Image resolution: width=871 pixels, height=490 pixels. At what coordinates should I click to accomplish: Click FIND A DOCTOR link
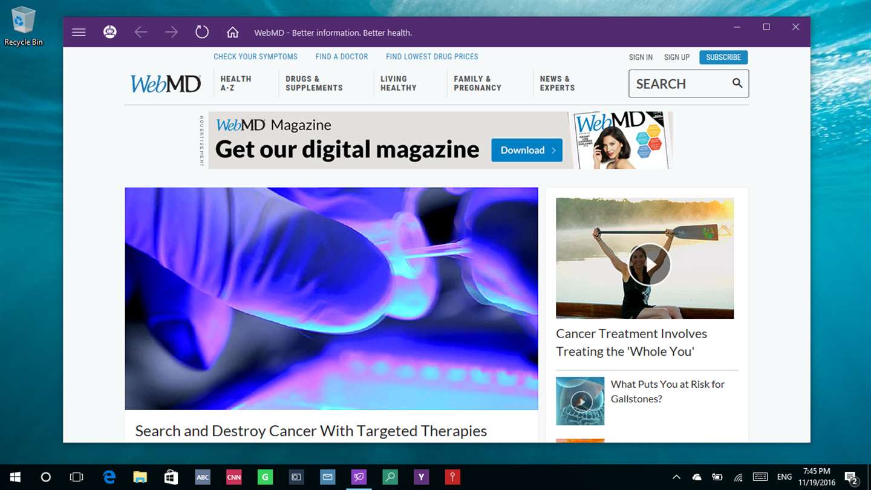tap(342, 56)
